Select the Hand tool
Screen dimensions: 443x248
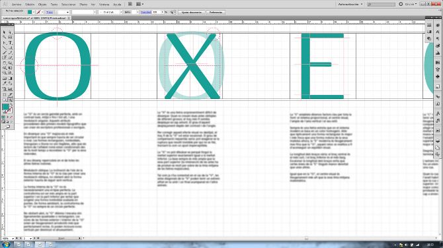click(x=5, y=100)
